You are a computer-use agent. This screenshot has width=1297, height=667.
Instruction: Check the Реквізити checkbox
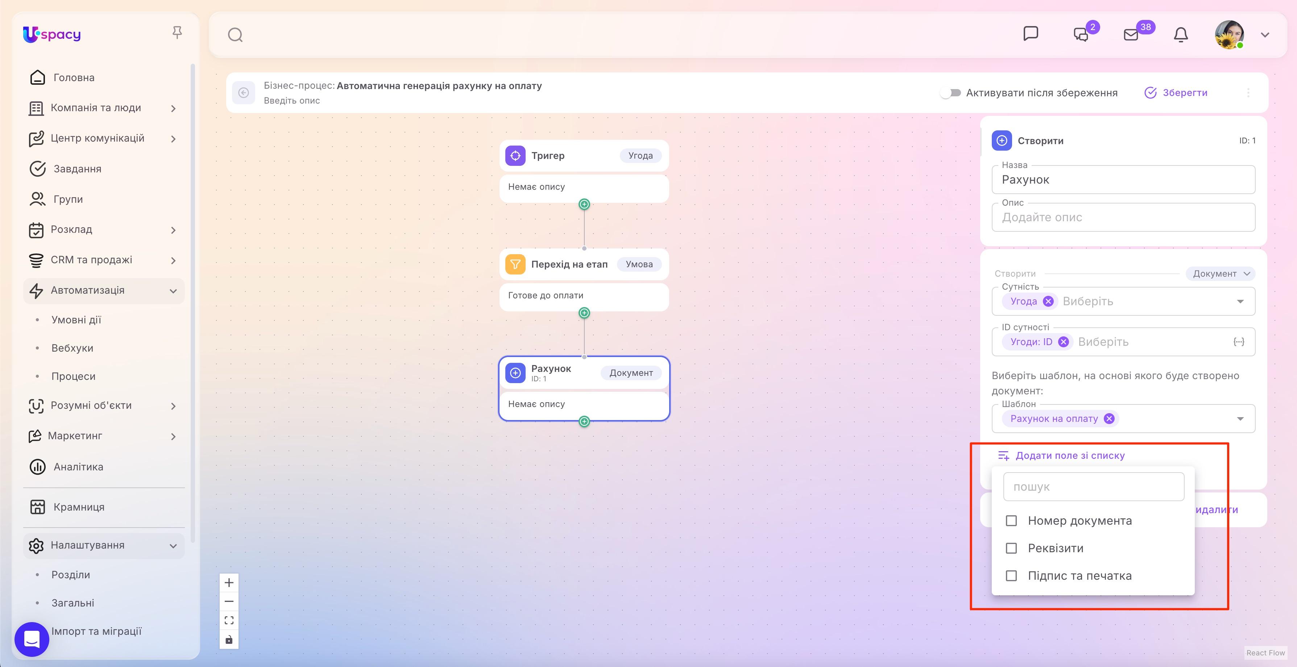(1011, 548)
